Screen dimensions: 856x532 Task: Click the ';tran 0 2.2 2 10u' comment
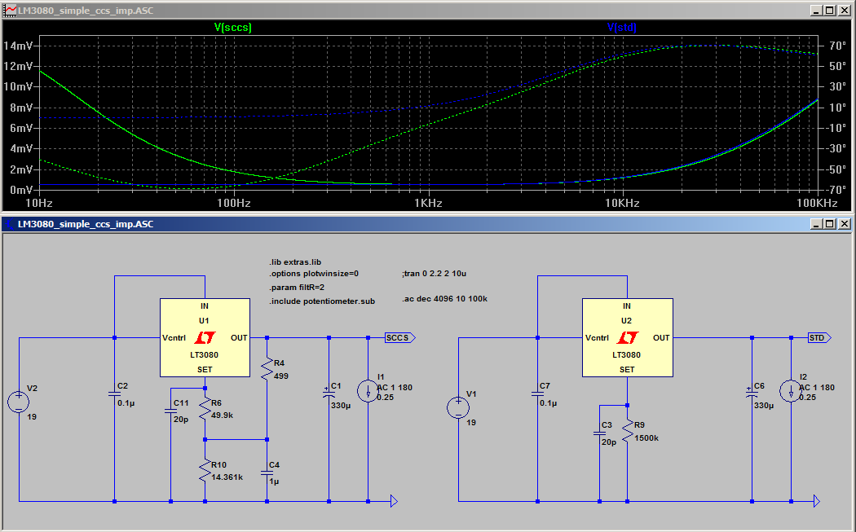pos(434,274)
